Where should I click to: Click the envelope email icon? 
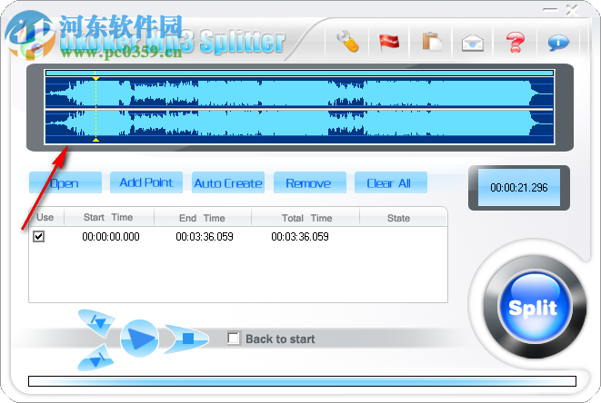click(x=472, y=43)
